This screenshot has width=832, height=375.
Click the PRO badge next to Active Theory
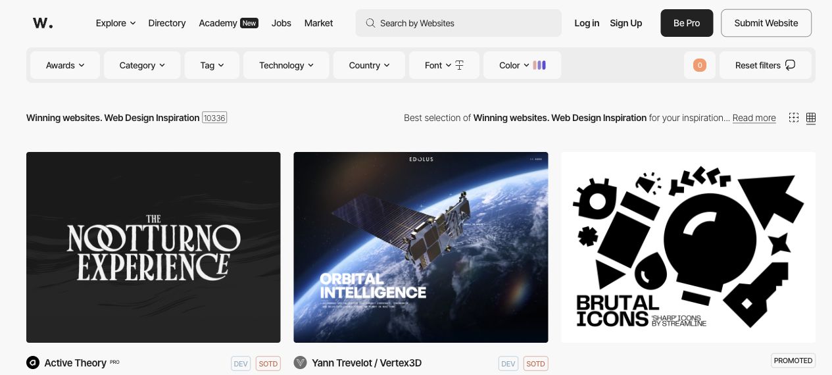point(114,362)
